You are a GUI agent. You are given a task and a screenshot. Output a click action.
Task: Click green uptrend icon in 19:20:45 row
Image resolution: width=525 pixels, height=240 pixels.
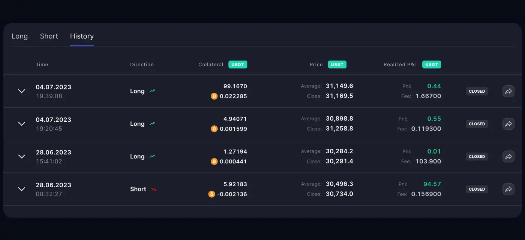pyautogui.click(x=152, y=124)
